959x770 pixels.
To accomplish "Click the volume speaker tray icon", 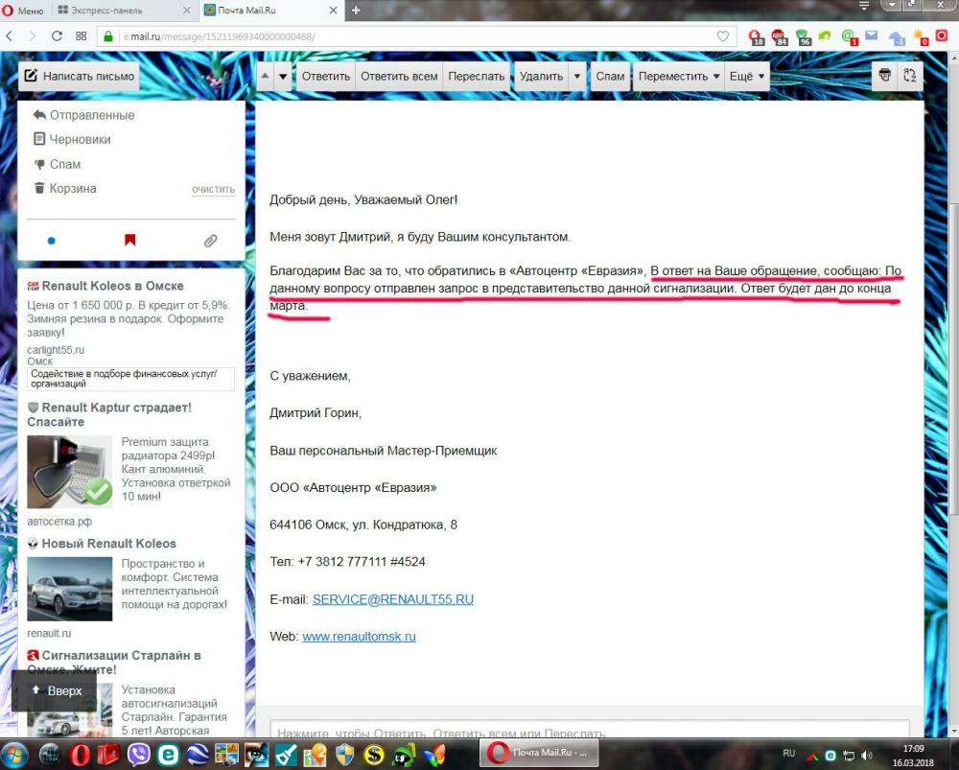I will pos(867,756).
